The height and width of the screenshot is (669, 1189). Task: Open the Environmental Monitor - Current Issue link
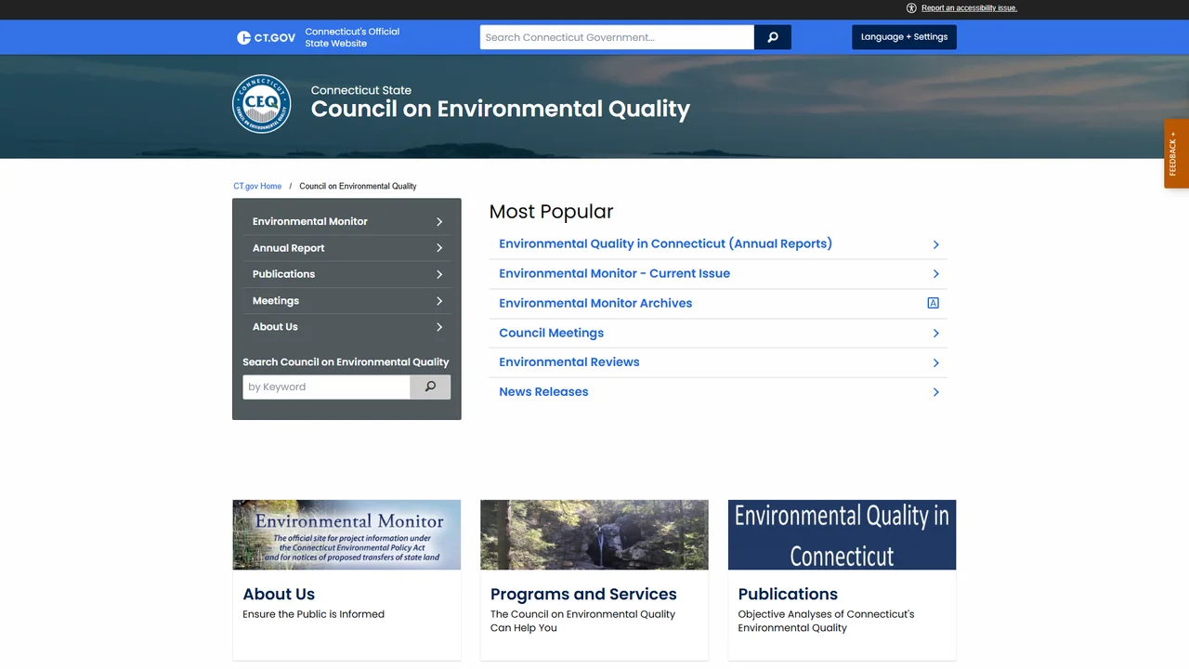tap(614, 273)
